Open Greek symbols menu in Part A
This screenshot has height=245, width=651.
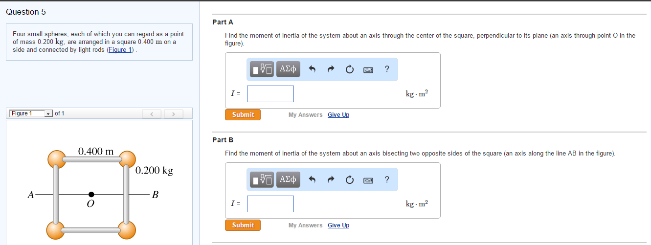coord(288,69)
